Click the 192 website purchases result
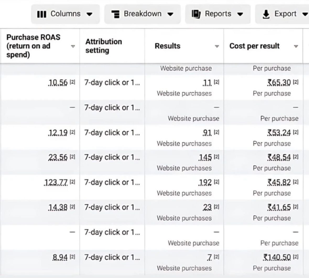This screenshot has width=309, height=278. point(205,182)
